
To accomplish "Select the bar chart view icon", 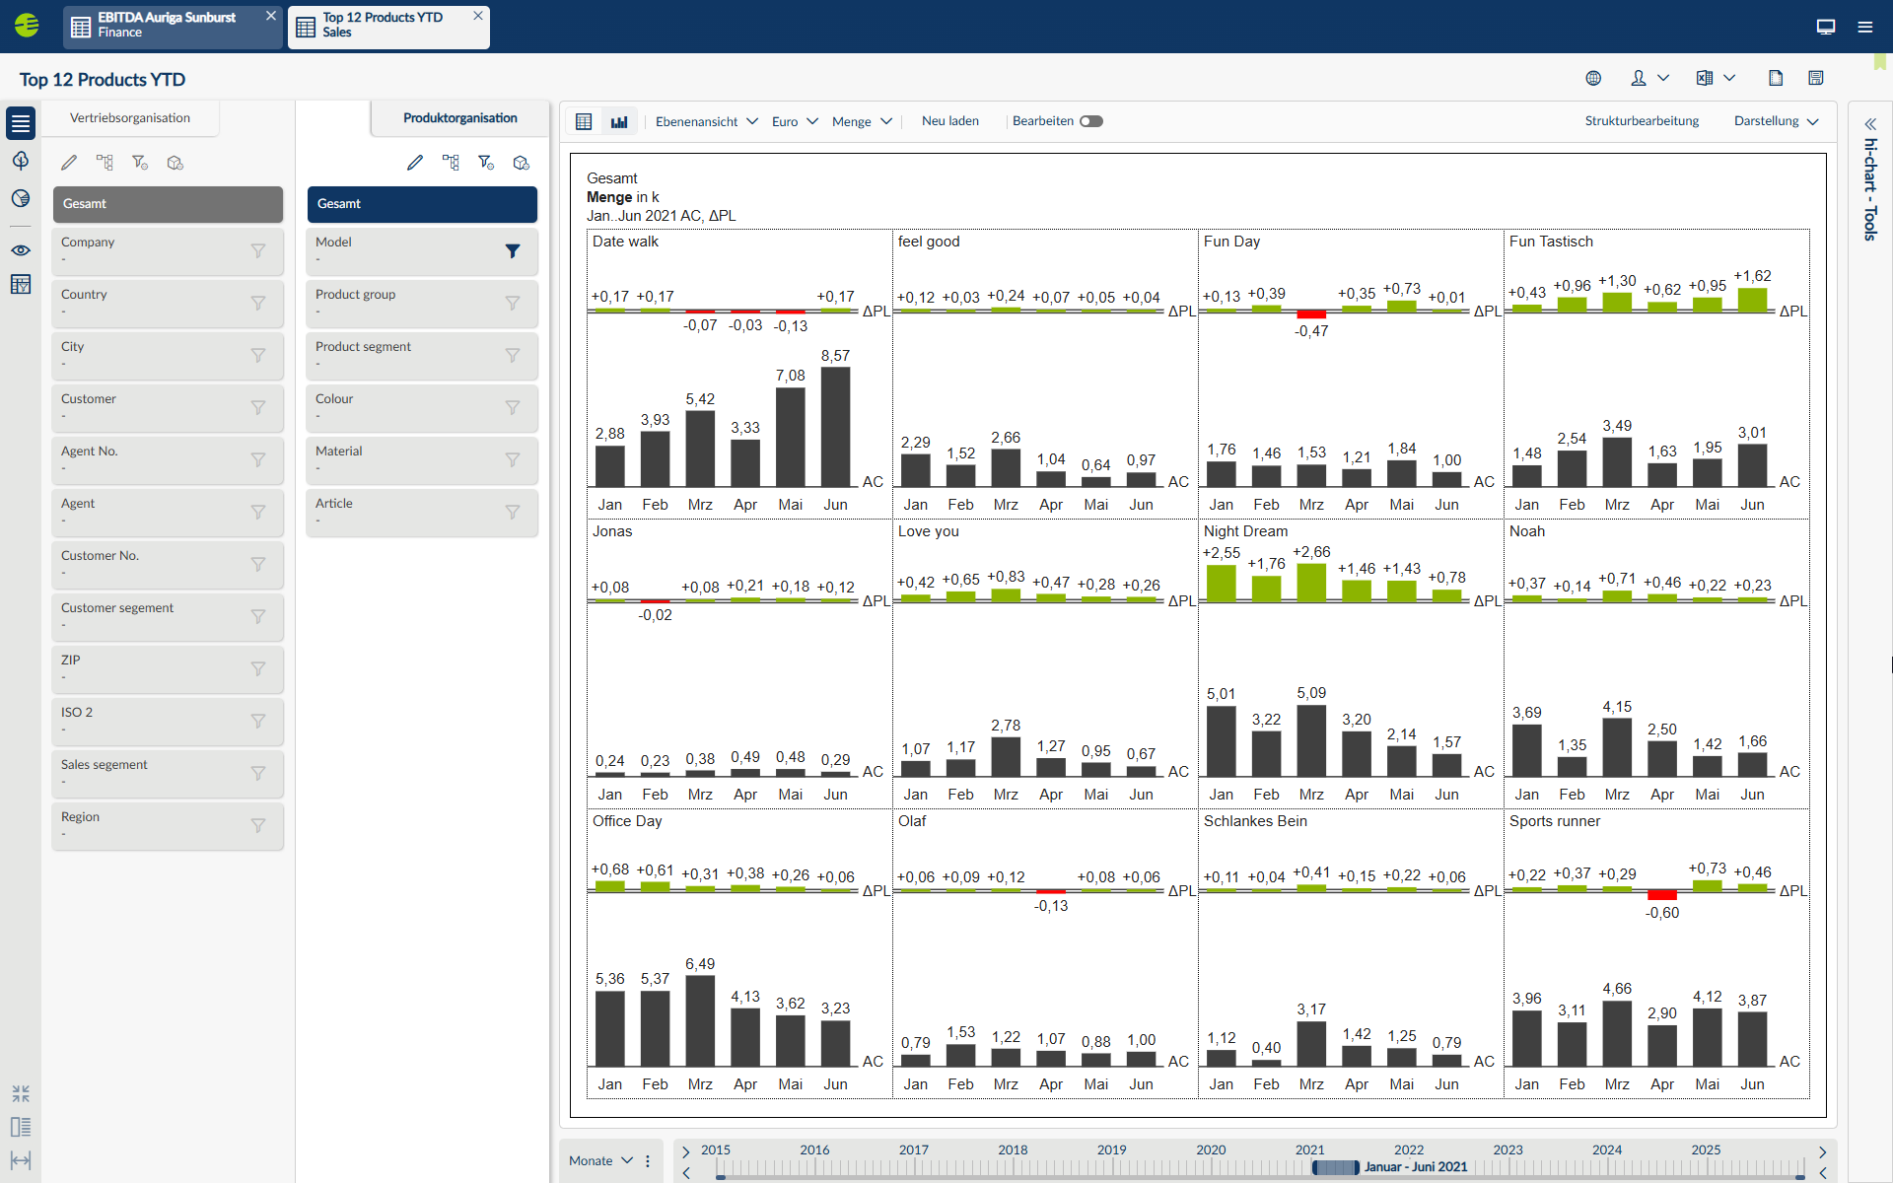I will point(619,121).
